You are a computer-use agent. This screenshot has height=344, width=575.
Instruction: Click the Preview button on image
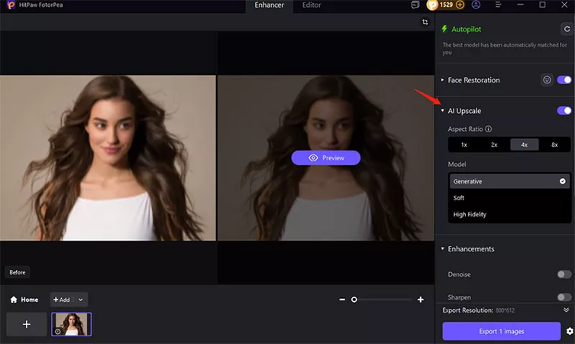[325, 158]
